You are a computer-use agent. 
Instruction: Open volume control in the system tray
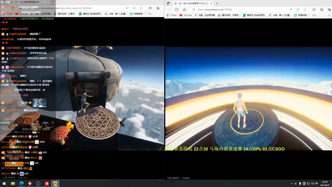(312, 184)
